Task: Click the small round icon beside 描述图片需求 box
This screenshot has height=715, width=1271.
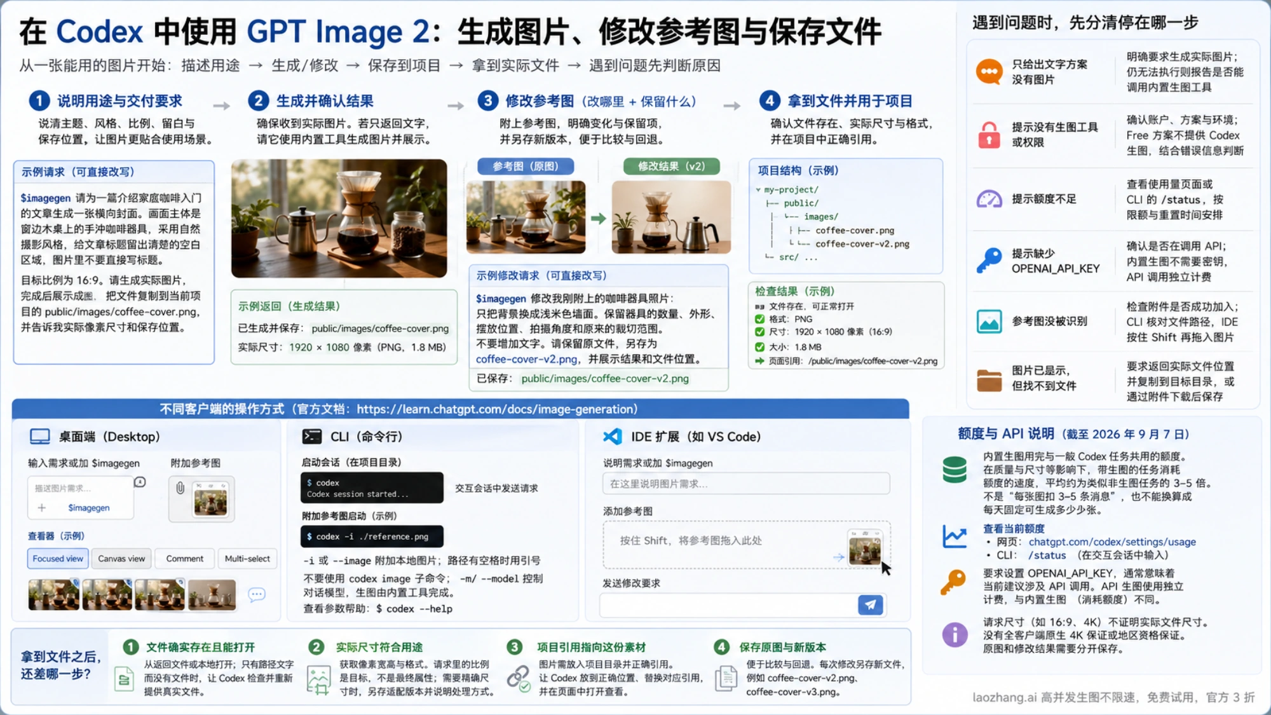Action: (x=140, y=482)
